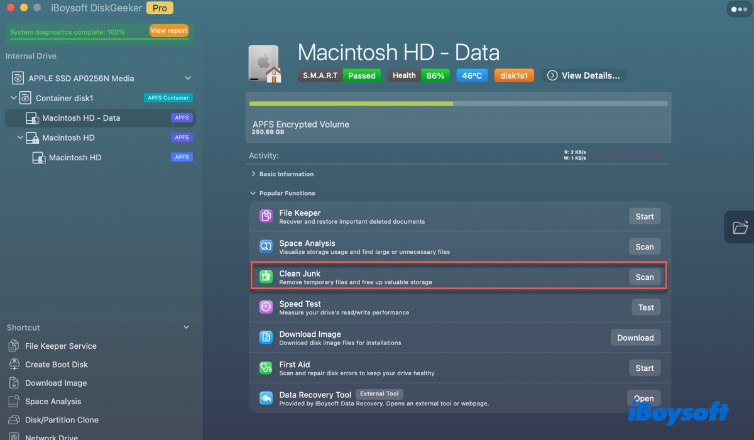Start File Keeper

[x=645, y=216]
